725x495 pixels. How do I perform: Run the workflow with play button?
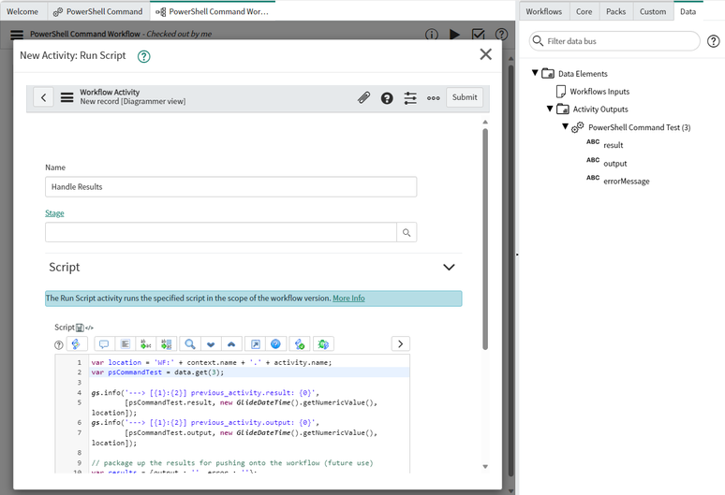pos(454,35)
